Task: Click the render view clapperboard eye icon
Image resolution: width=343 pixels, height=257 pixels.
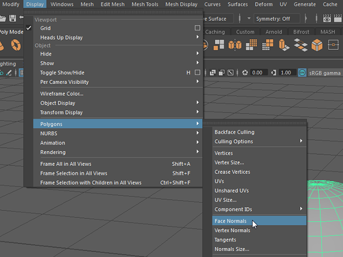Action: [327, 18]
